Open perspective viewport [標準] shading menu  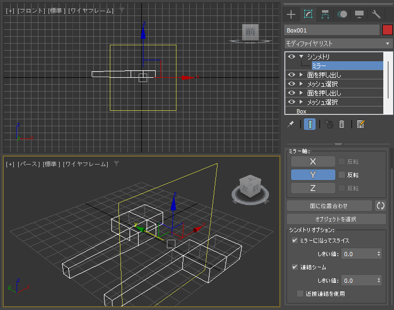coord(52,164)
